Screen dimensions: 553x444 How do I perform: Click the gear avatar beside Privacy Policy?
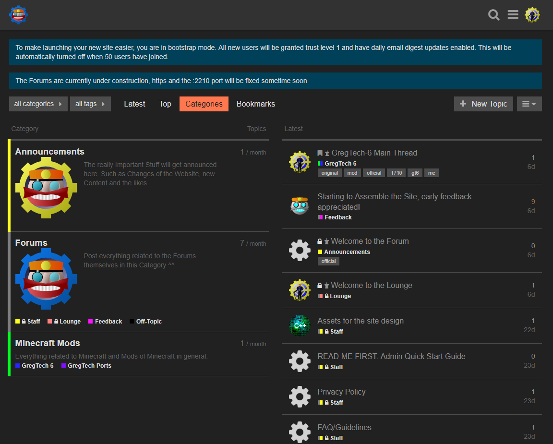click(x=300, y=396)
